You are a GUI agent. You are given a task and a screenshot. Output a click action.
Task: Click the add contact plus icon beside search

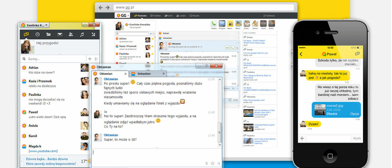[x=90, y=59]
